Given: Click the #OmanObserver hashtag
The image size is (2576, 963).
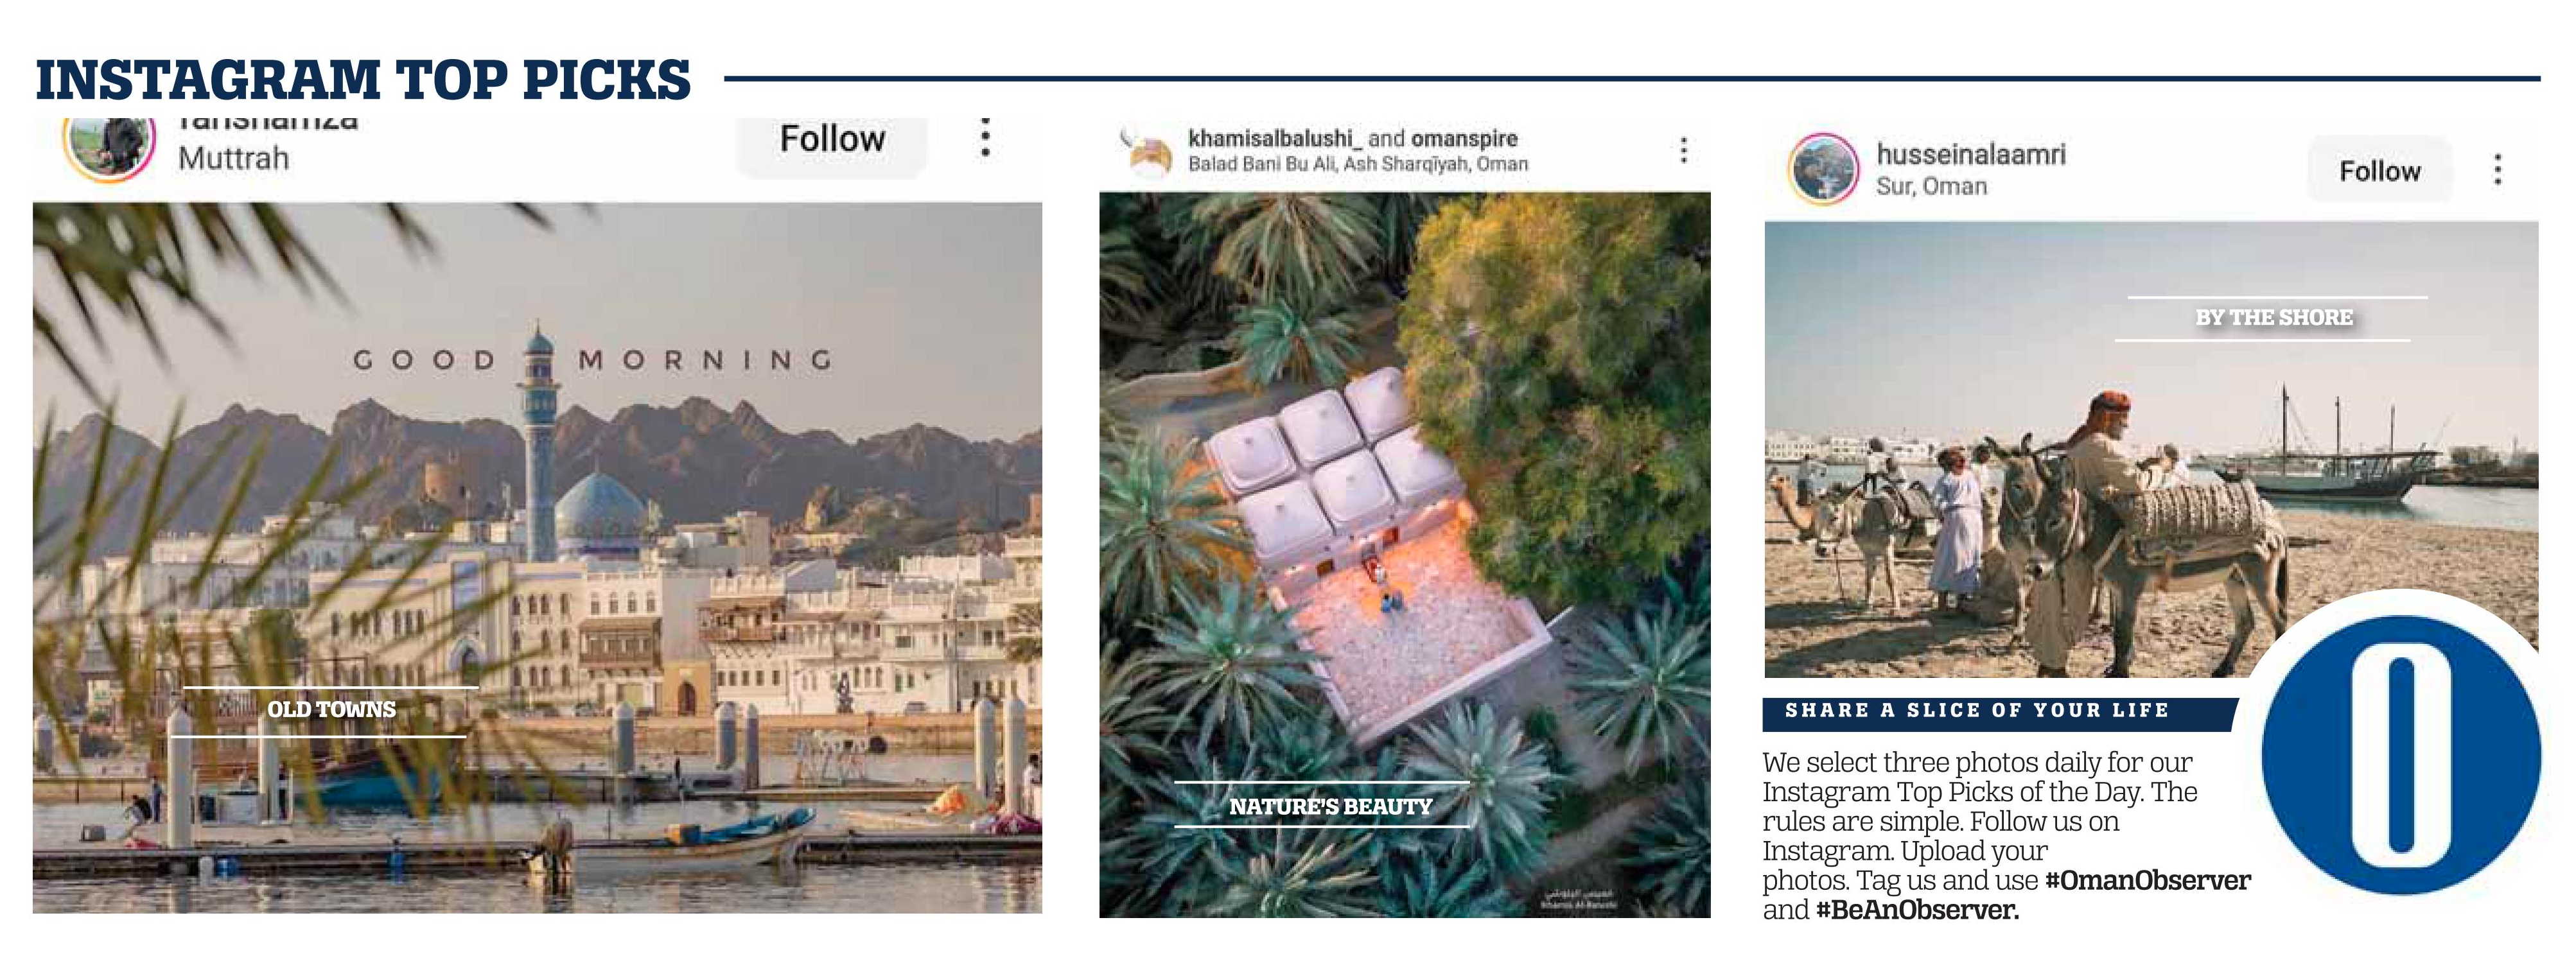Looking at the screenshot, I should point(2148,880).
